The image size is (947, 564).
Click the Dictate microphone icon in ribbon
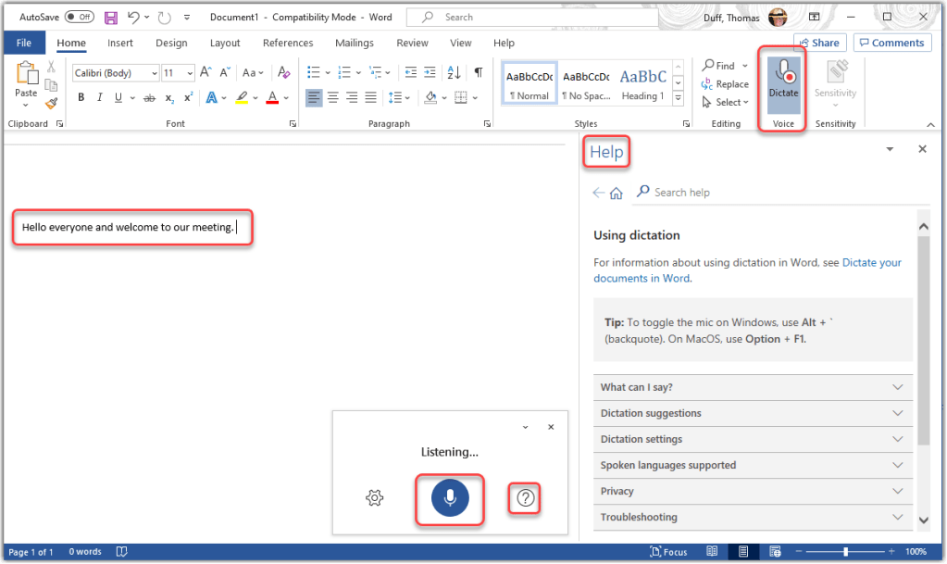coord(783,72)
